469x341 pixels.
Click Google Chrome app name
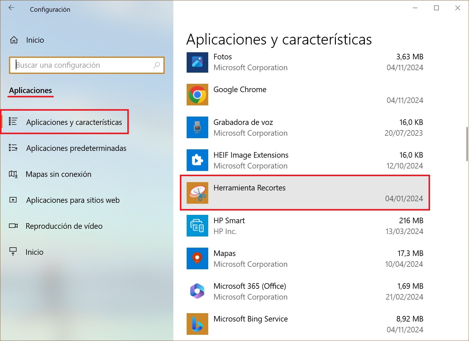click(x=240, y=89)
